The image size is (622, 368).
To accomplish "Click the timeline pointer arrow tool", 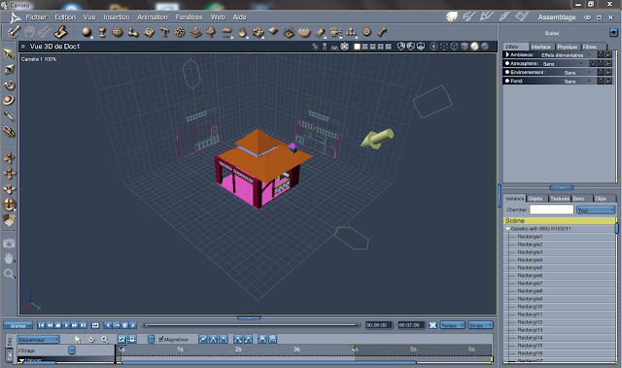I will pos(78,340).
